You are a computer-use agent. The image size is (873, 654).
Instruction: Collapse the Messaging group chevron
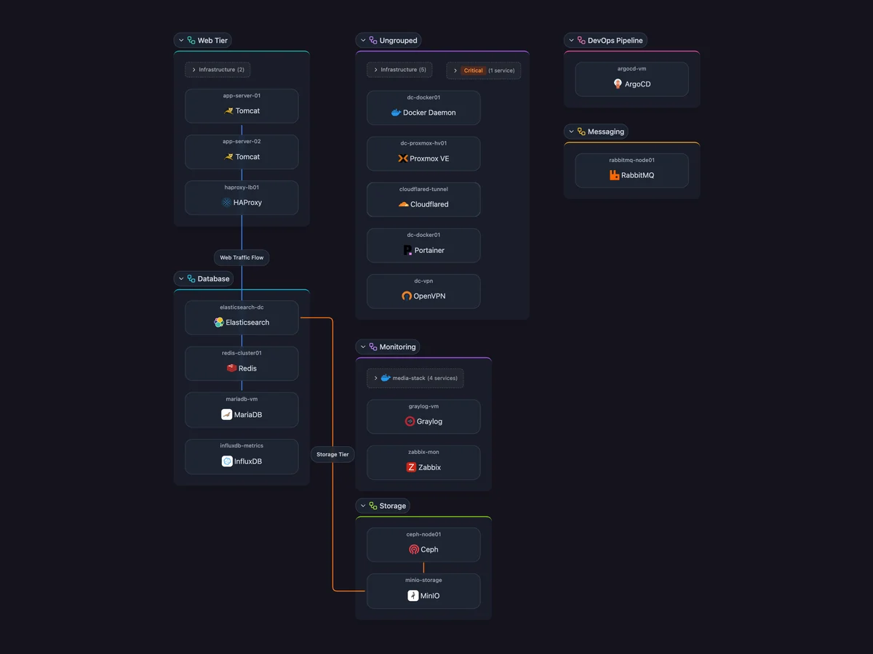[x=571, y=132]
